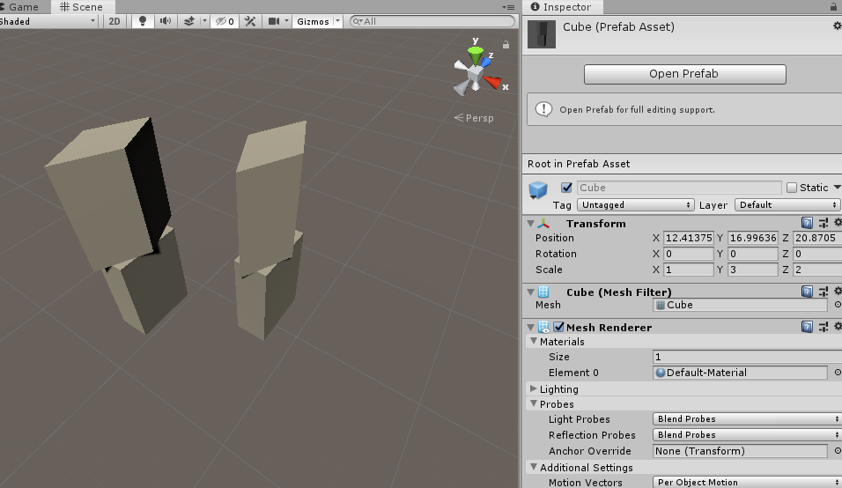The width and height of the screenshot is (842, 488).
Task: Toggle Persp projection label
Action: [x=474, y=118]
